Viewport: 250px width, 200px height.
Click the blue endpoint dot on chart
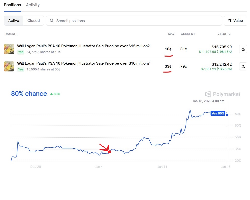(227, 115)
